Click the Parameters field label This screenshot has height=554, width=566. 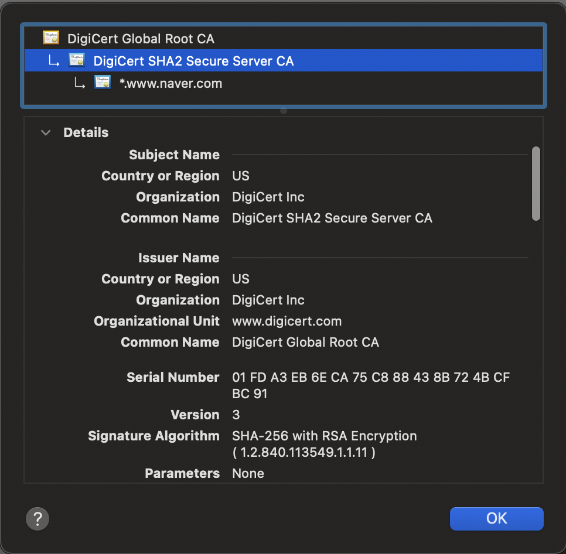coord(182,474)
